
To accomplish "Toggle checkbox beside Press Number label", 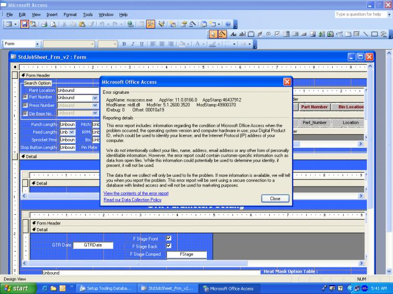I will coord(25,105).
